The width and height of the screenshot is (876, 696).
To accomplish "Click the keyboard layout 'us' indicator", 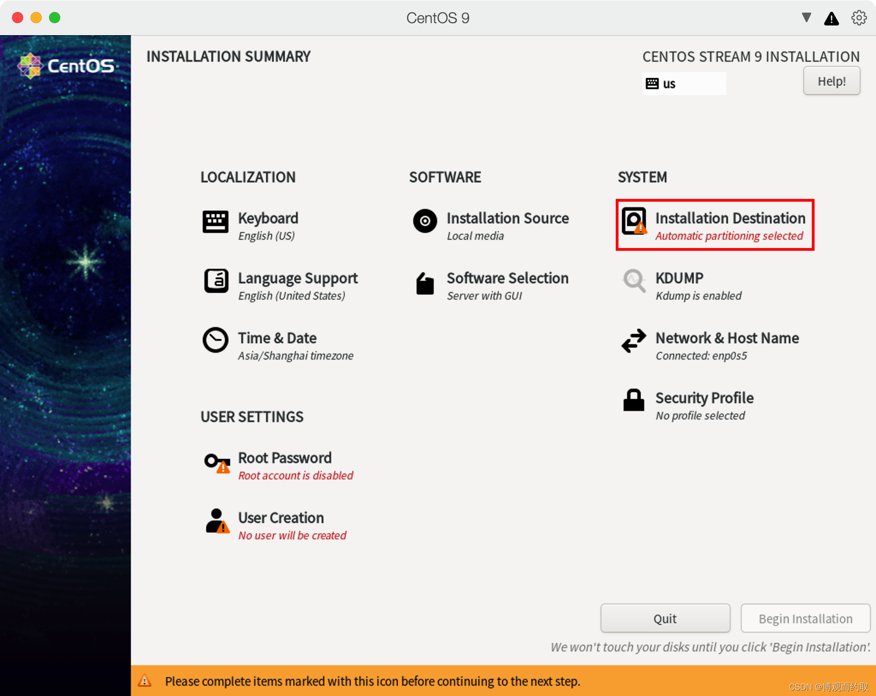I will click(684, 84).
